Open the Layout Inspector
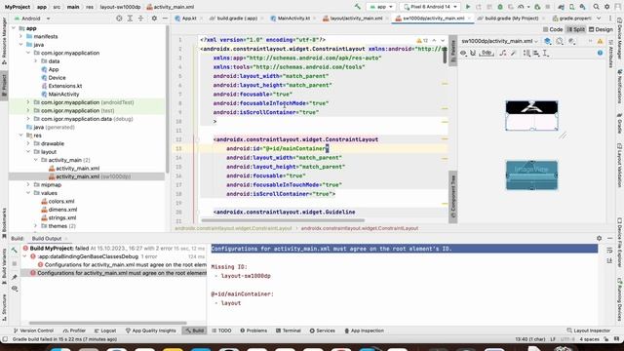Image resolution: width=624 pixels, height=351 pixels. (588, 331)
